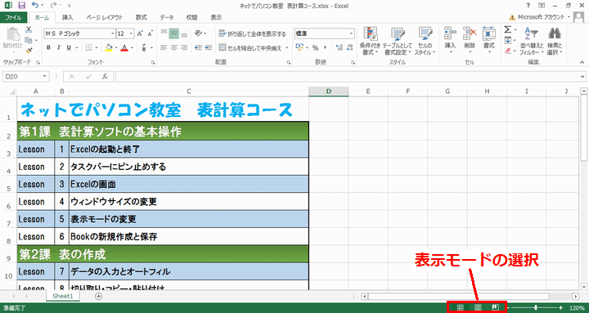Click the Help question mark icon

528,6
